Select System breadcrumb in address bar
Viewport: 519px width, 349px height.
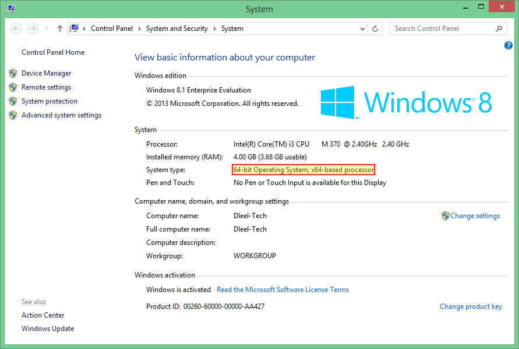coord(232,29)
